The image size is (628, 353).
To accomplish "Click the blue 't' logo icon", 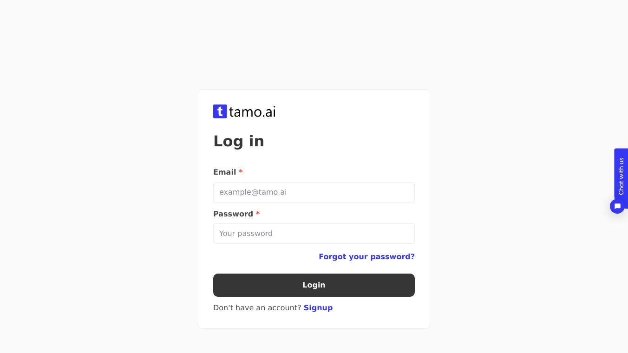I will [x=220, y=111].
